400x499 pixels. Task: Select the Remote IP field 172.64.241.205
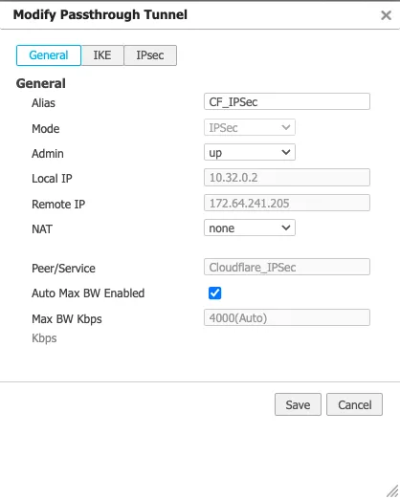point(287,203)
